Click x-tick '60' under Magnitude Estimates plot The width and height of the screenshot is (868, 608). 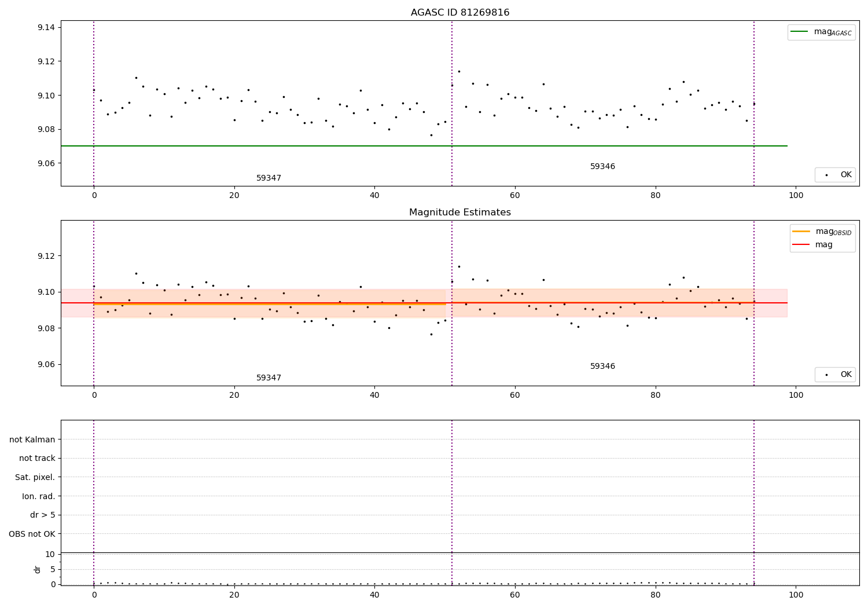tap(515, 395)
